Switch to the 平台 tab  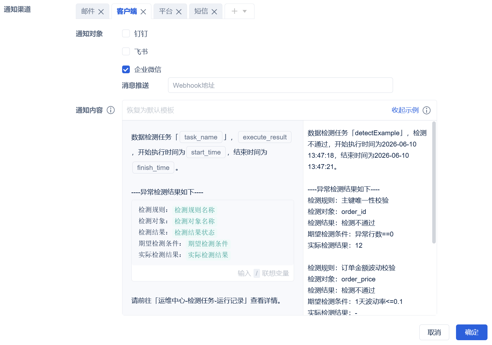tap(166, 11)
